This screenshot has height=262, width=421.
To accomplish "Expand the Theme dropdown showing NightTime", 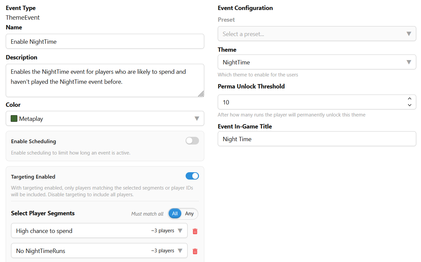I will pos(409,62).
